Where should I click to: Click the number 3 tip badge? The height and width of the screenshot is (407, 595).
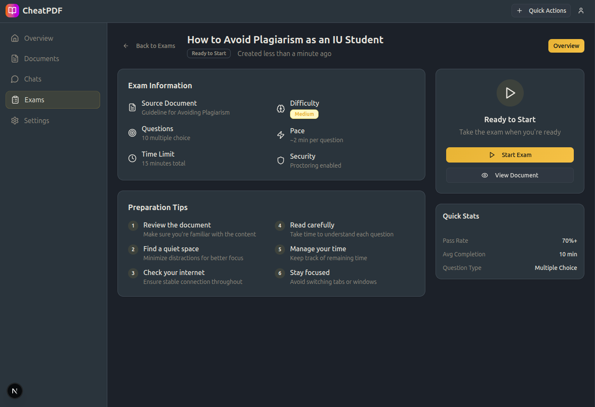click(x=133, y=273)
